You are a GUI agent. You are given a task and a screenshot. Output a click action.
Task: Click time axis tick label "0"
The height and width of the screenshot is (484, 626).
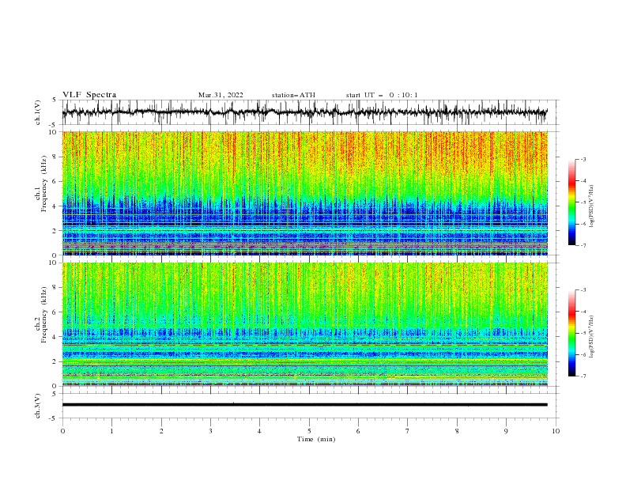[62, 431]
